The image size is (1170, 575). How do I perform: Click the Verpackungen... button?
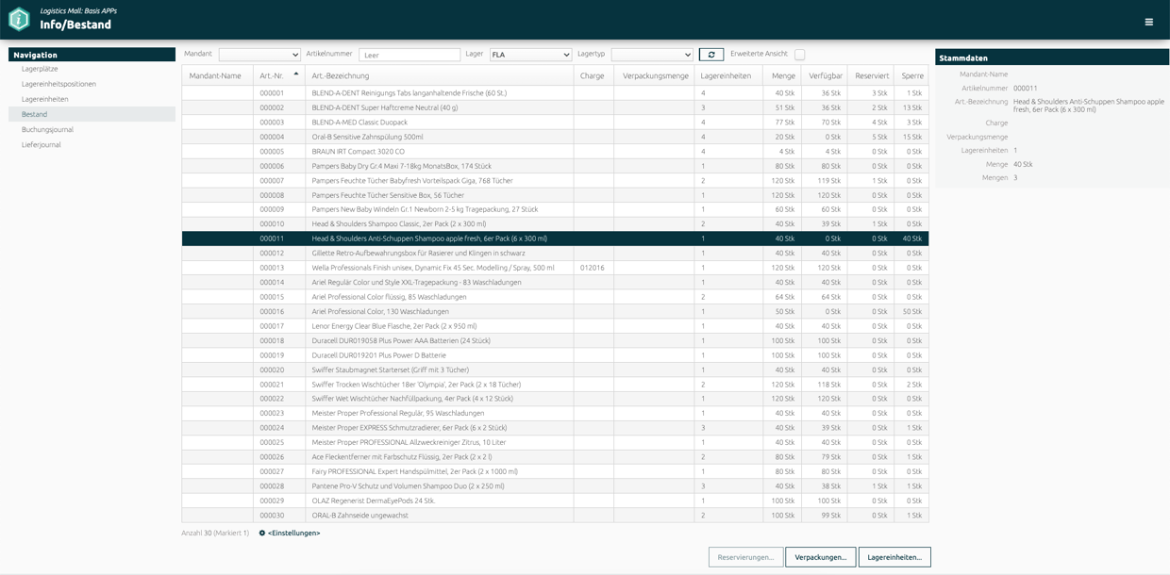coord(821,557)
